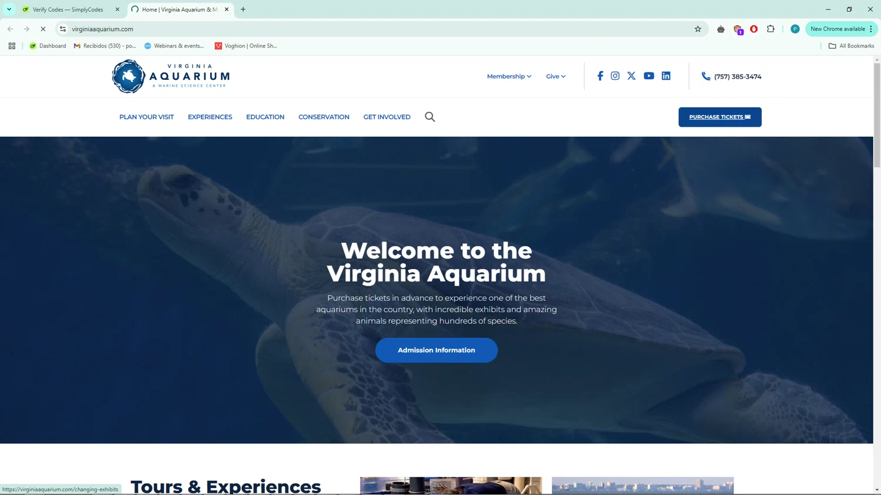This screenshot has height=495, width=881.
Task: Click the first tour thumbnail image
Action: click(451, 486)
